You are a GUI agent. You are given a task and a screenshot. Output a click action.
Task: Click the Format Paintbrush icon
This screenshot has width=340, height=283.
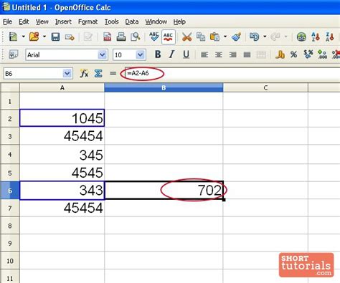[236, 37]
